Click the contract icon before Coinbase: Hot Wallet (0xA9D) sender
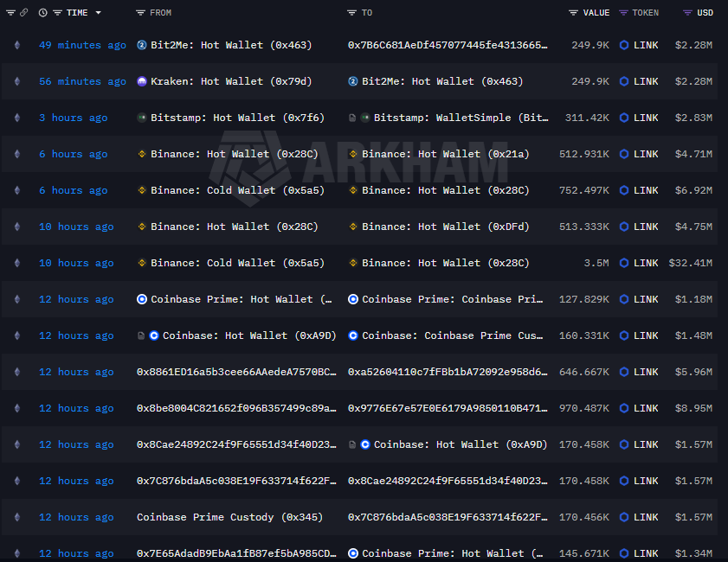Image resolution: width=728 pixels, height=562 pixels. [141, 335]
